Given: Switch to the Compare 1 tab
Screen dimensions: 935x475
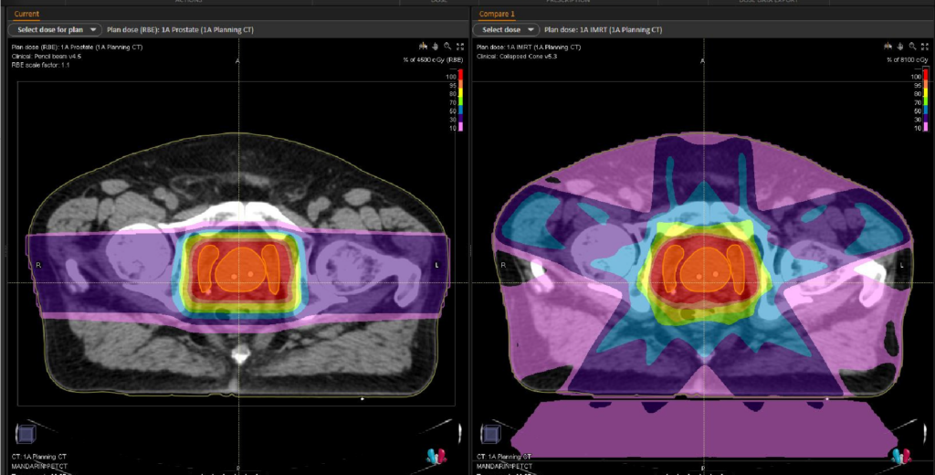Looking at the screenshot, I should [488, 13].
